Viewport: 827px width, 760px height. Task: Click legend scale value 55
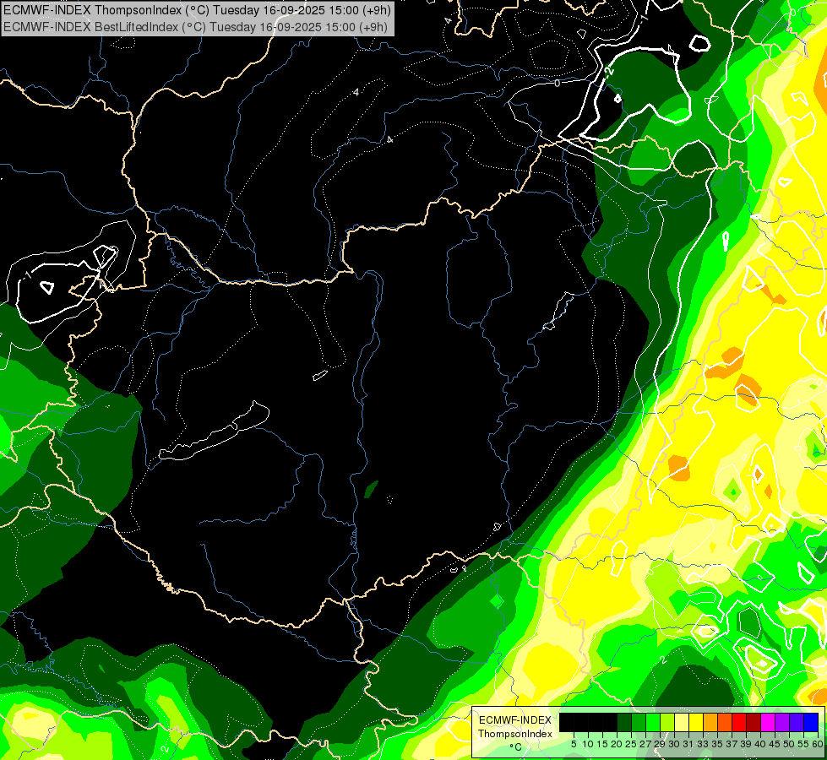(x=804, y=744)
